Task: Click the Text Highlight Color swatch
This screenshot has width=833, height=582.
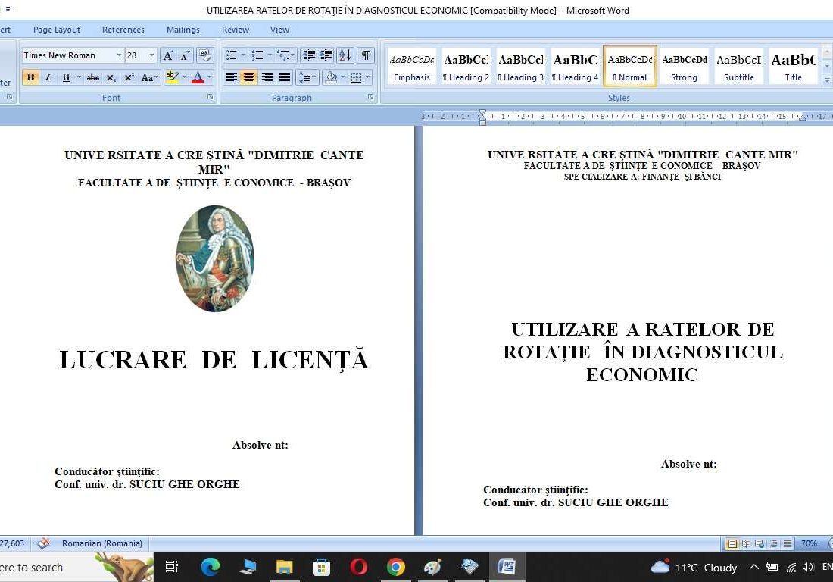Action: pyautogui.click(x=171, y=77)
